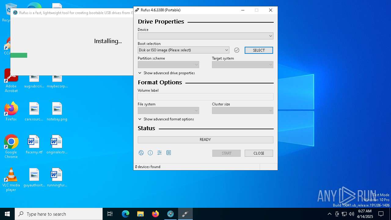Click the 'Installing...' text in installer window
This screenshot has height=220, width=391.
108,41
